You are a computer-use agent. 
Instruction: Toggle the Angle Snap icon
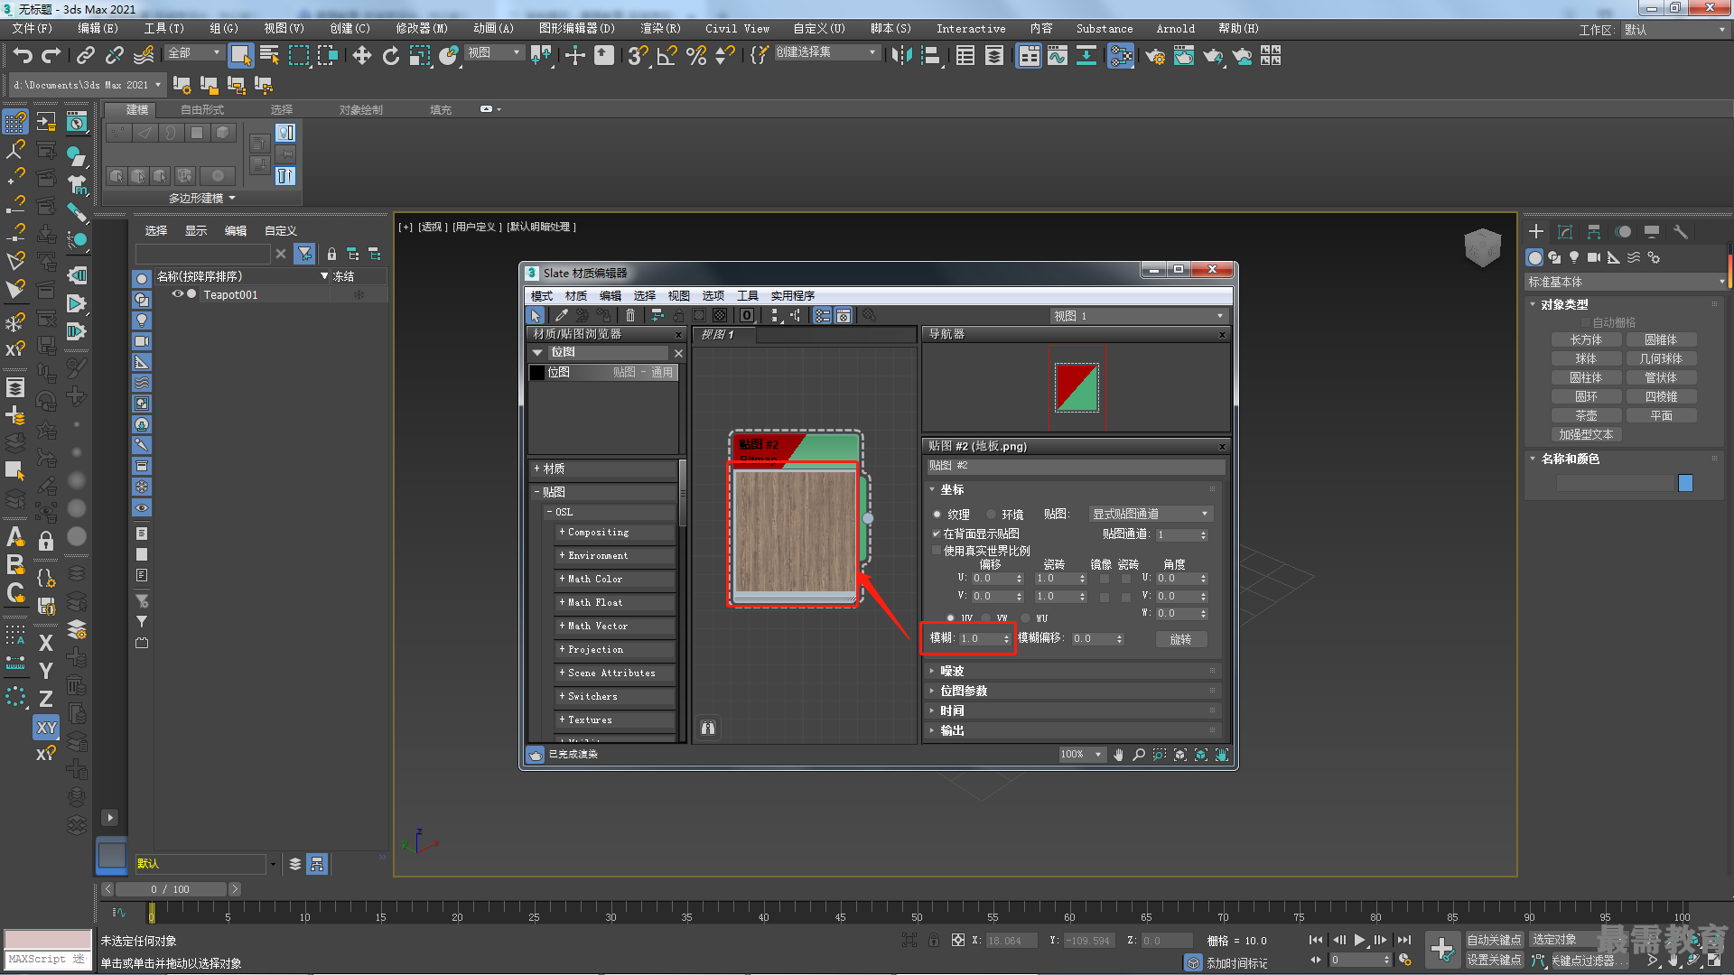coord(667,56)
